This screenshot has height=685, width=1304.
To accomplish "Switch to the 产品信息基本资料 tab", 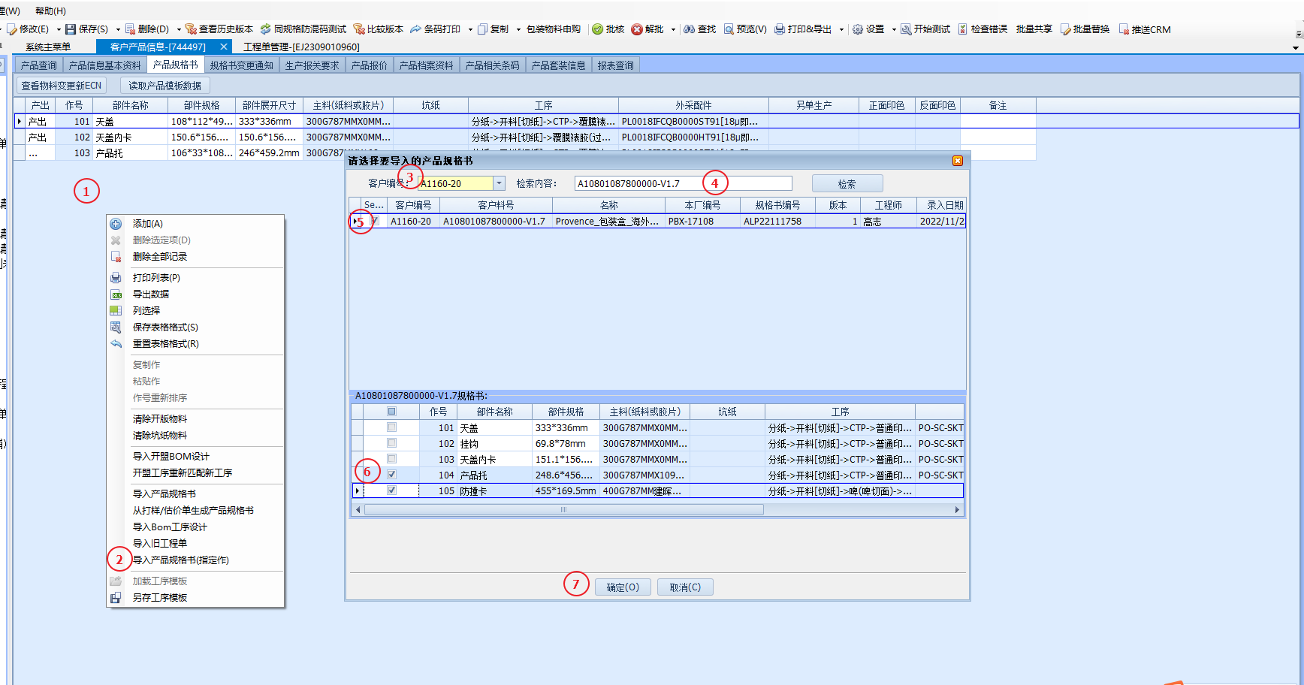I will tap(105, 65).
